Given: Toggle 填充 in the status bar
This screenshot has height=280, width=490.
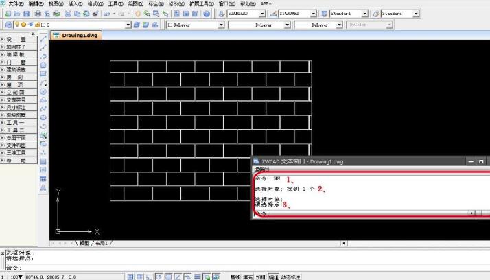Looking at the screenshot, I should point(248,277).
